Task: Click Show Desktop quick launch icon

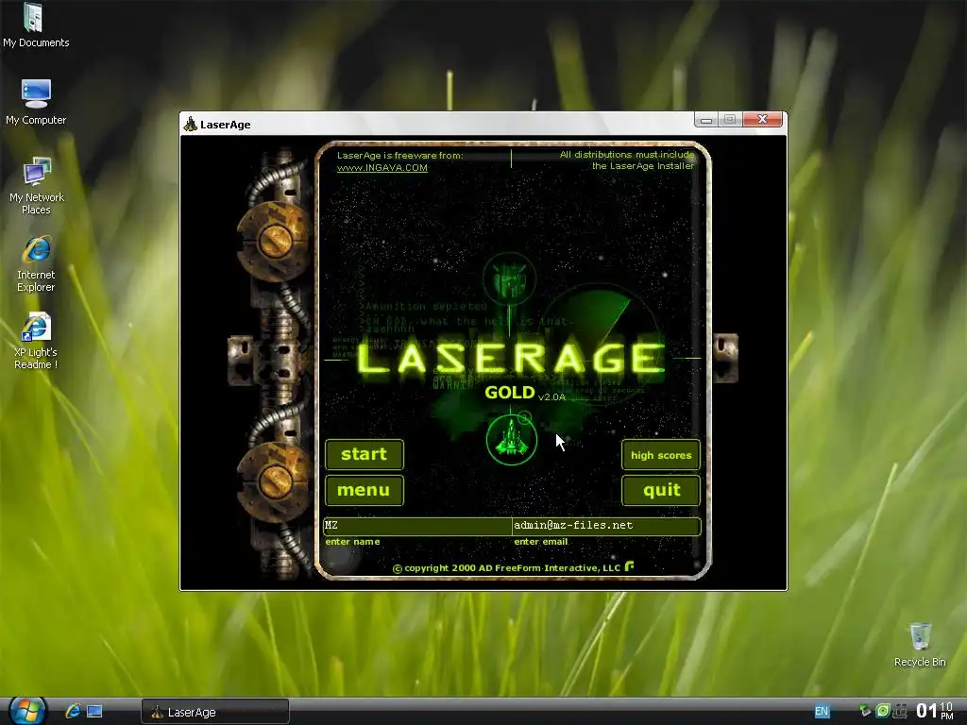Action: point(94,712)
